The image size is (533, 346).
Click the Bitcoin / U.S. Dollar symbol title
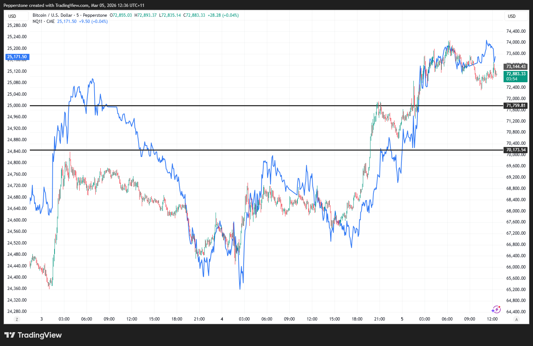pyautogui.click(x=52, y=15)
